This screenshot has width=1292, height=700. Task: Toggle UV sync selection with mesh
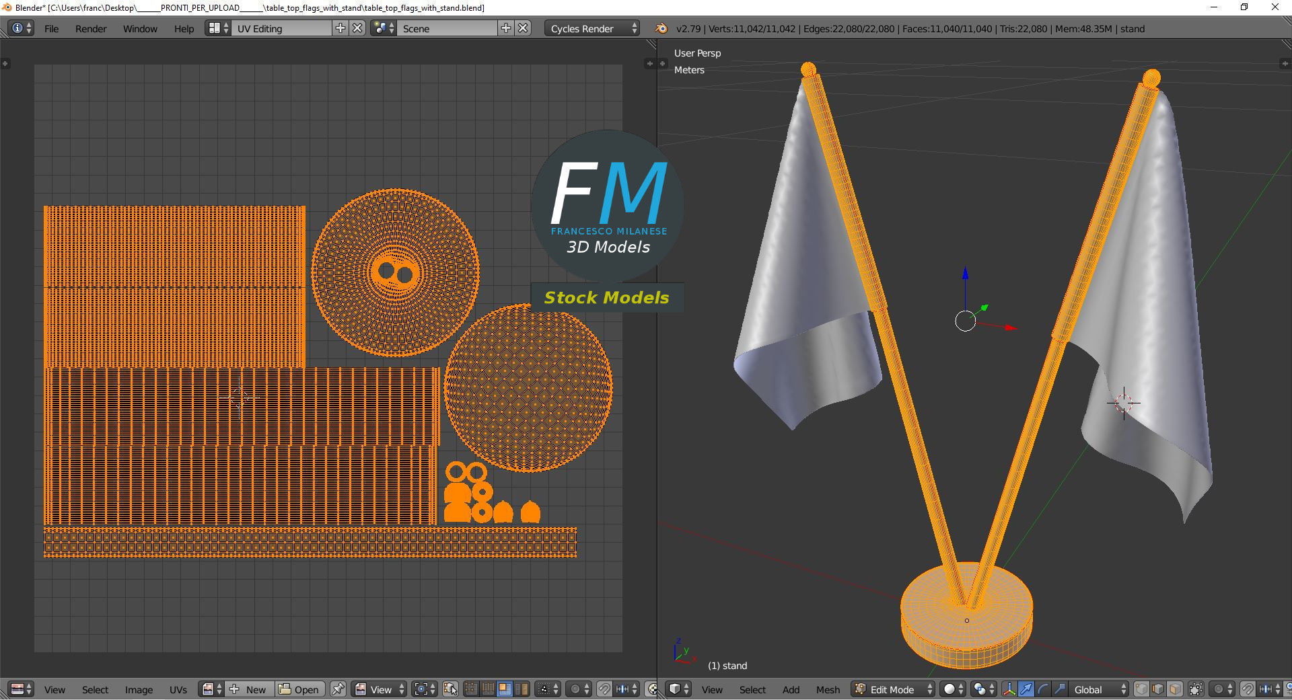[x=451, y=689]
